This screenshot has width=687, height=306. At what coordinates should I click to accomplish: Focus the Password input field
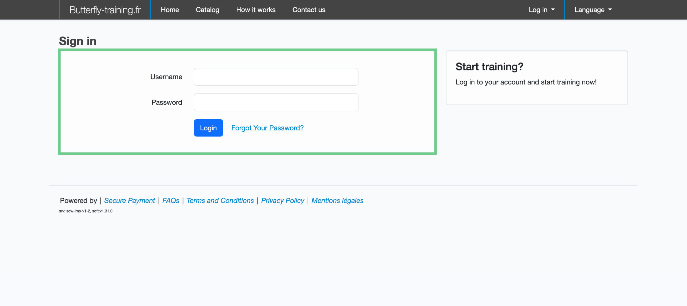coord(276,102)
